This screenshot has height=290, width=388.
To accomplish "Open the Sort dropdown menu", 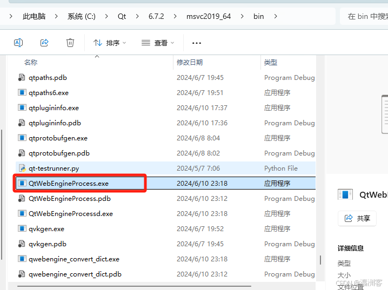I will pyautogui.click(x=110, y=43).
